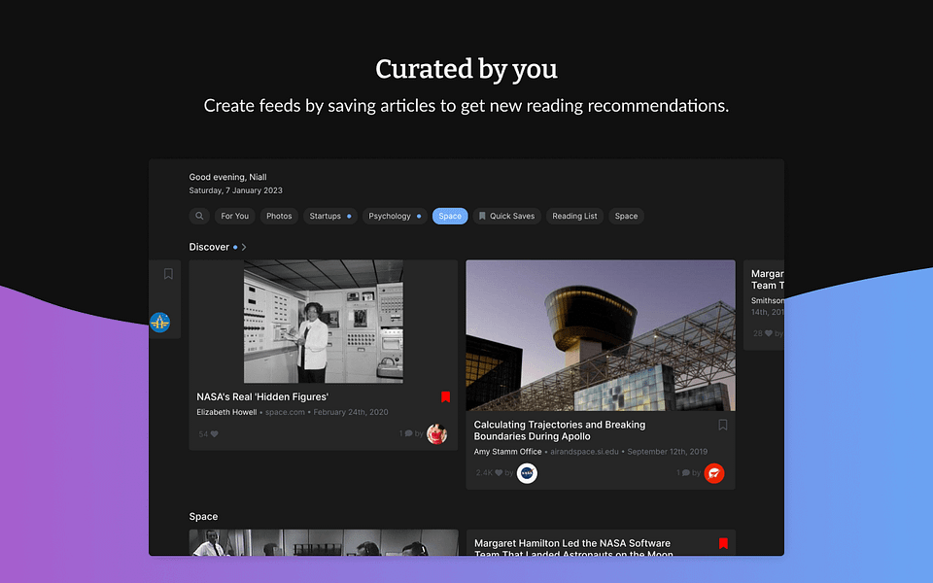Image resolution: width=933 pixels, height=583 pixels.
Task: Switch to the Photos feed tab
Action: coord(279,216)
